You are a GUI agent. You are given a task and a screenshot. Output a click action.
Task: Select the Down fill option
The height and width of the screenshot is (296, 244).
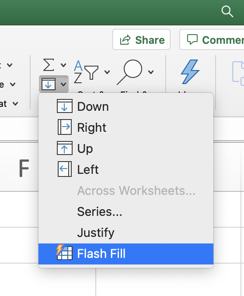[126, 106]
